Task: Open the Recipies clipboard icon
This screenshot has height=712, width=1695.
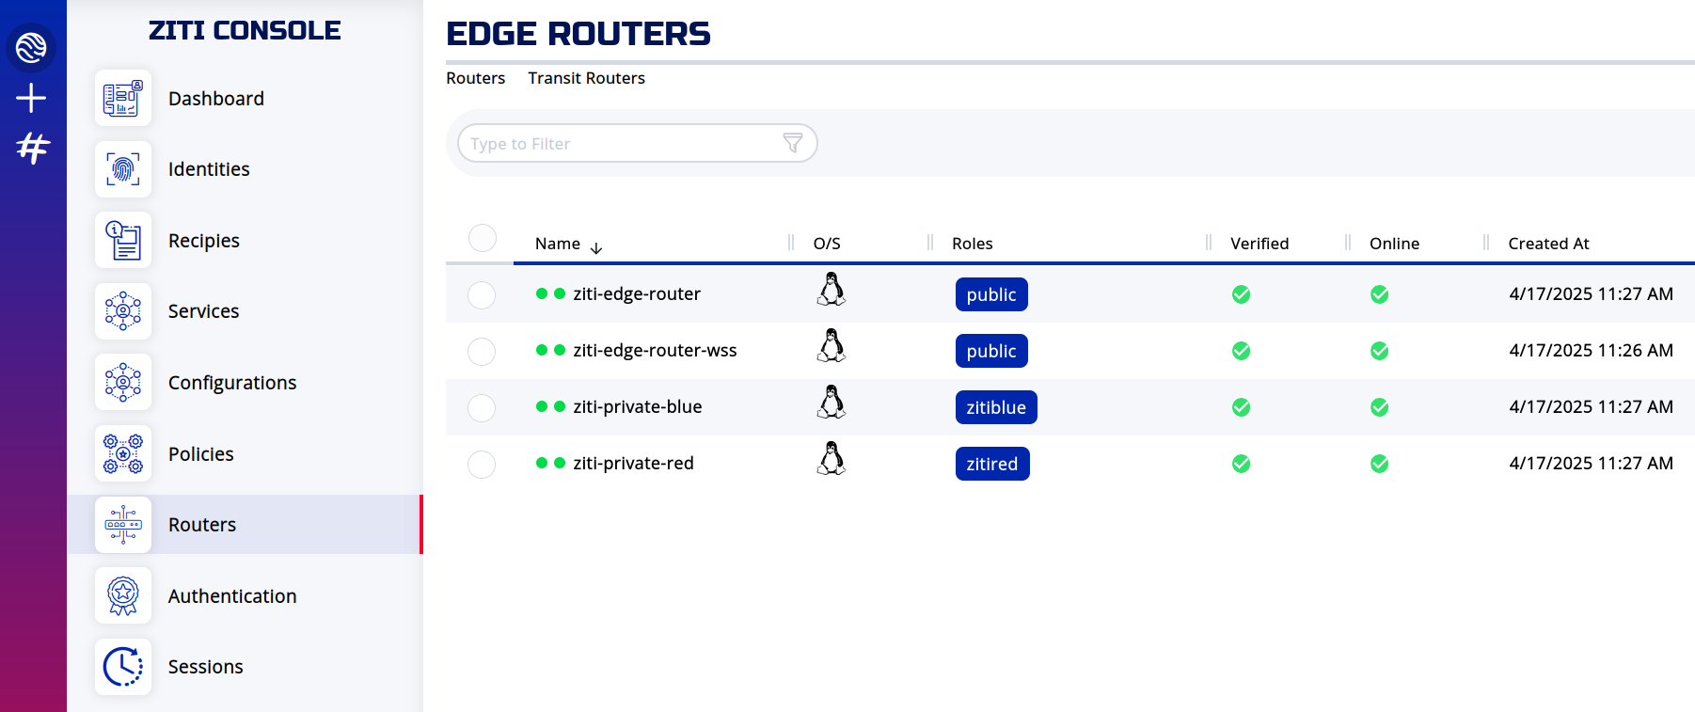Action: [123, 240]
